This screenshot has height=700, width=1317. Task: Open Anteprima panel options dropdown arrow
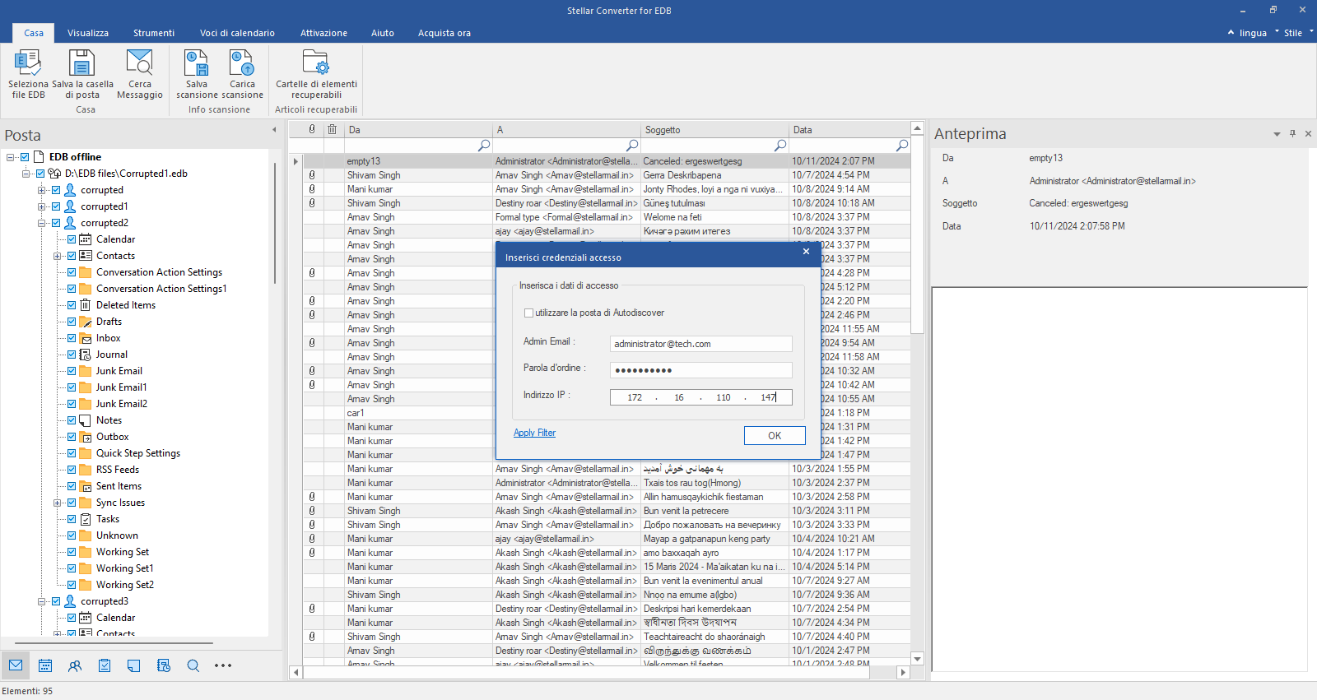pyautogui.click(x=1277, y=134)
